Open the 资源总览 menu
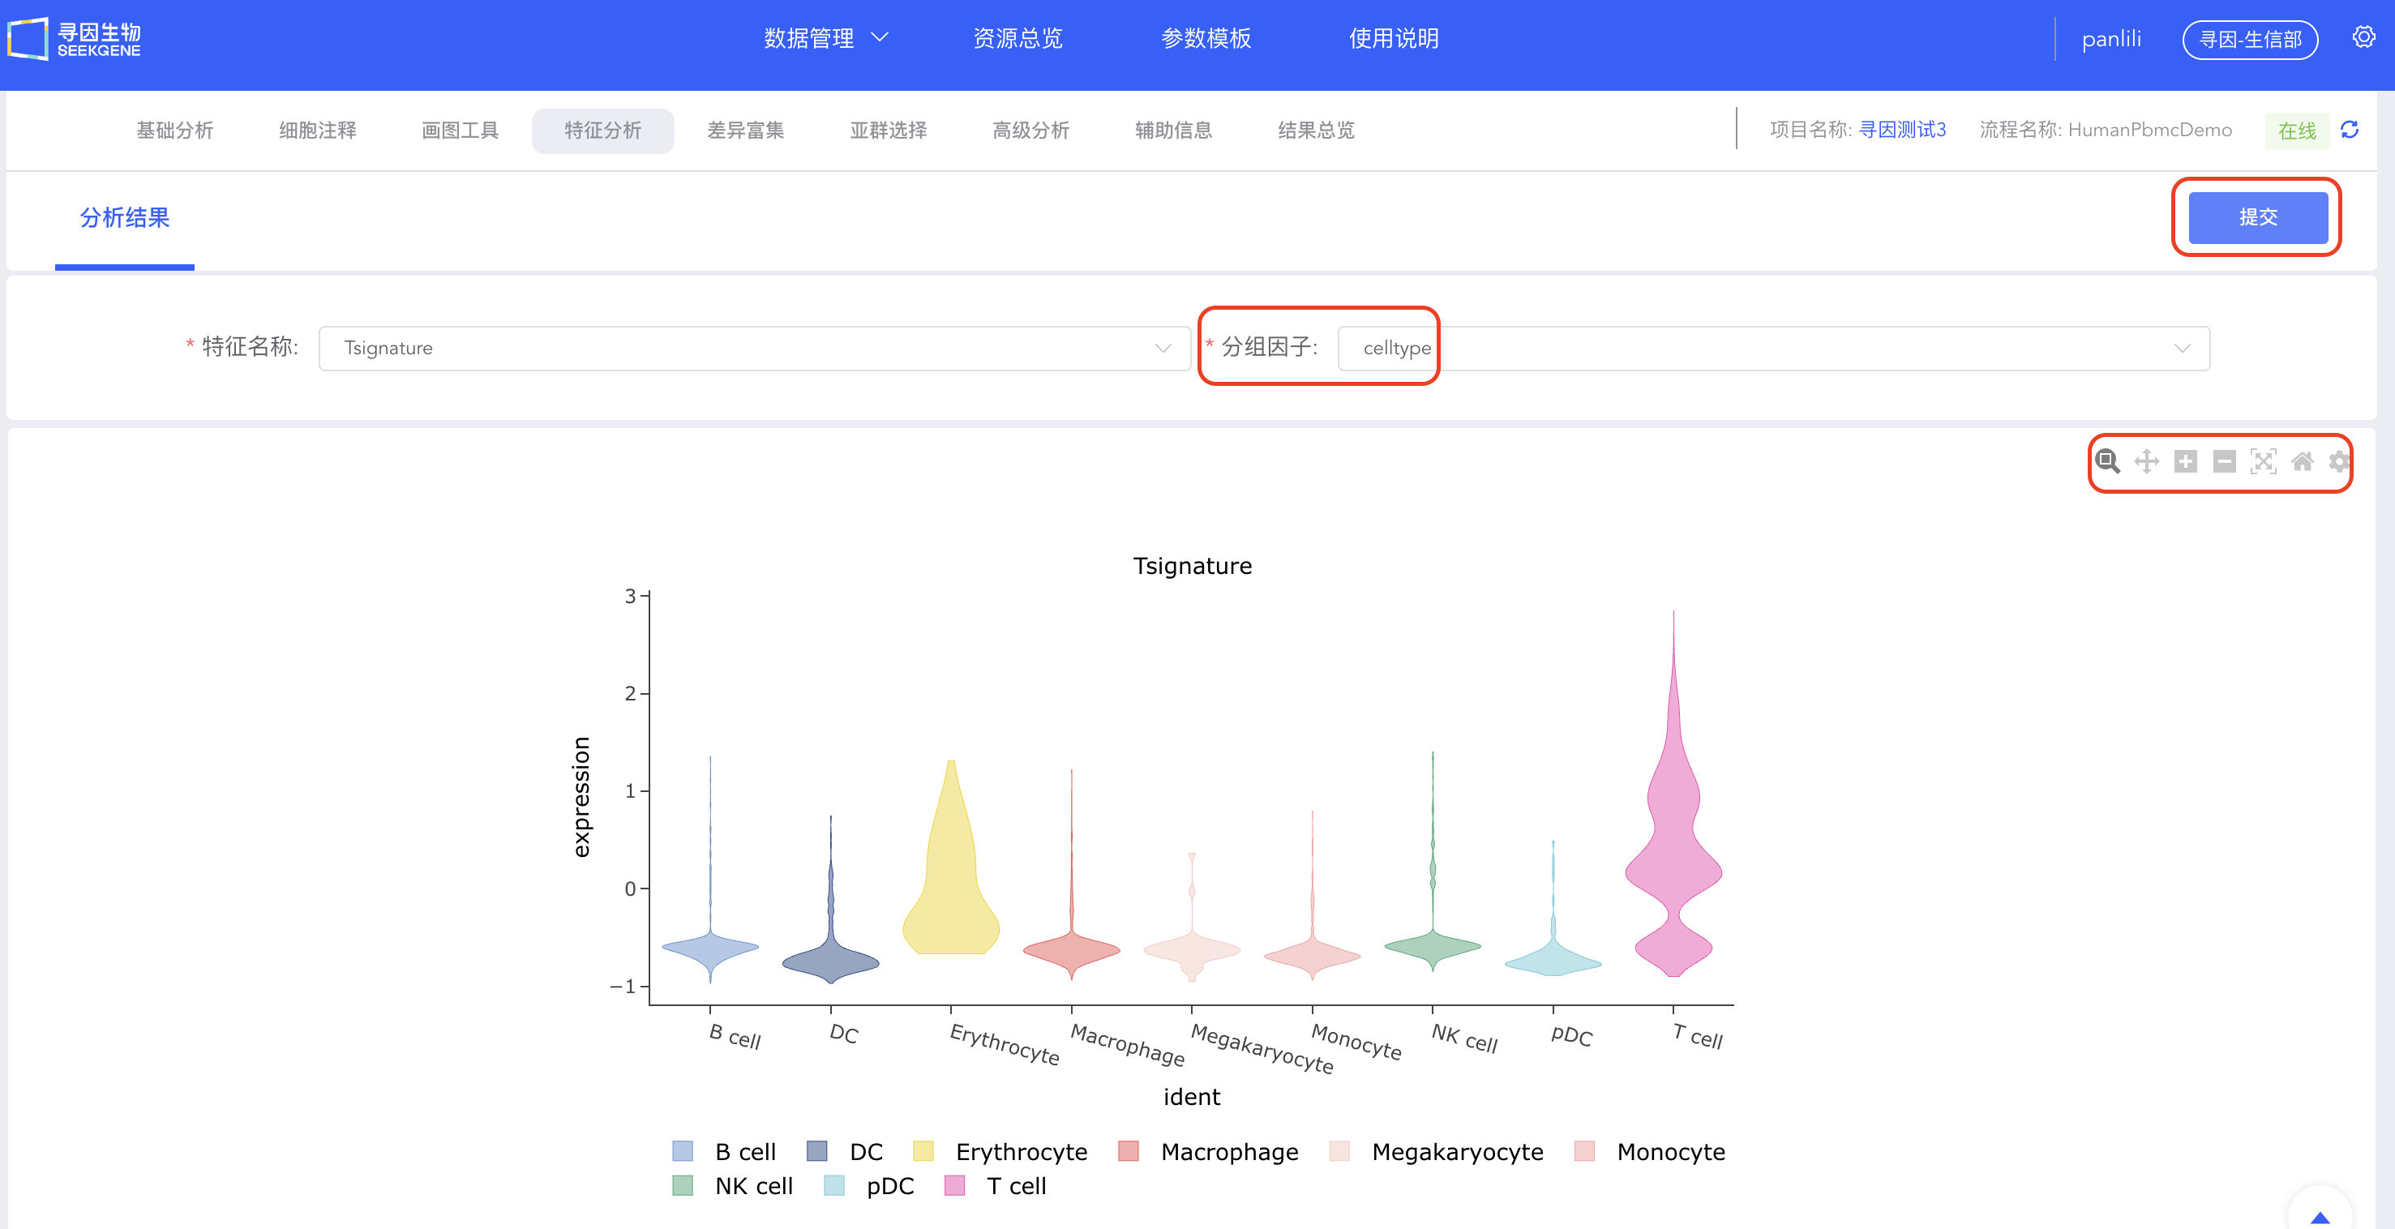The height and width of the screenshot is (1229, 2395). pyautogui.click(x=1018, y=38)
